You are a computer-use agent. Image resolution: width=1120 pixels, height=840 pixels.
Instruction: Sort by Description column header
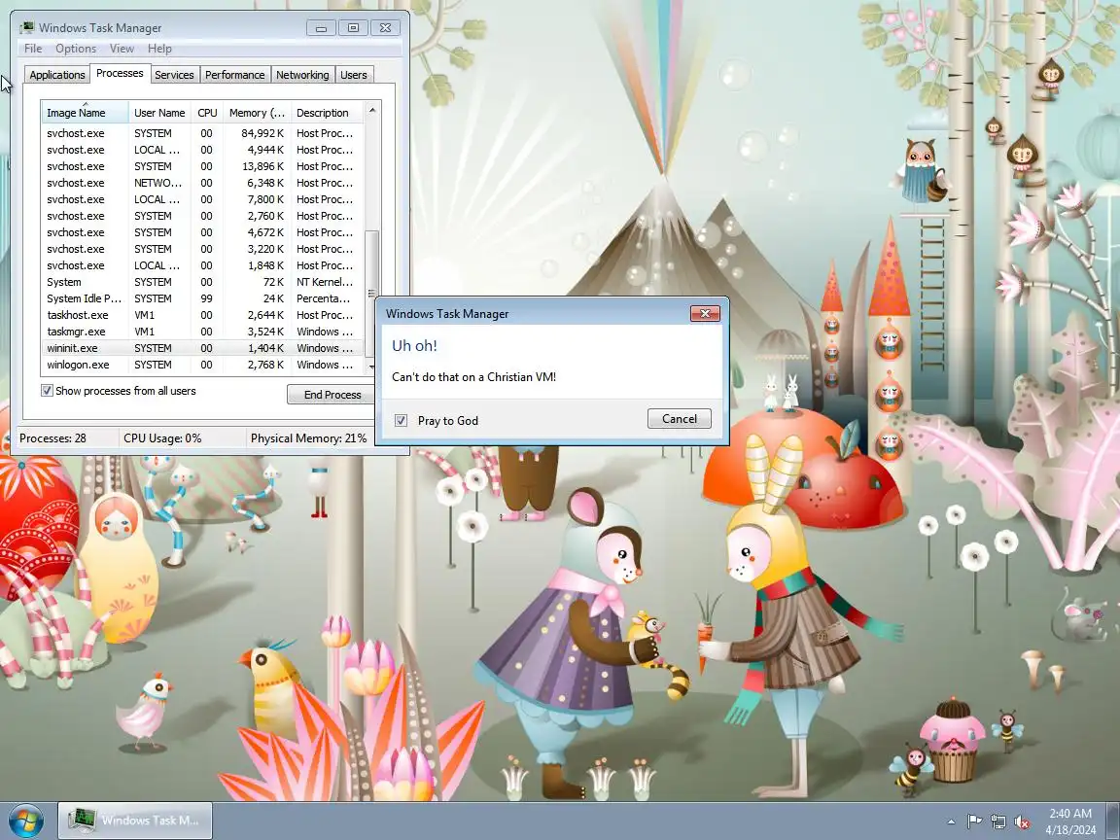tap(327, 112)
